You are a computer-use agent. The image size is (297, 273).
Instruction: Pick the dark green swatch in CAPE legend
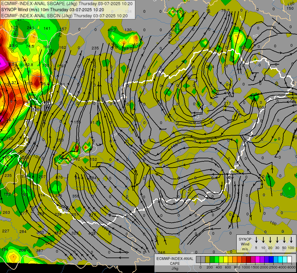(212, 259)
